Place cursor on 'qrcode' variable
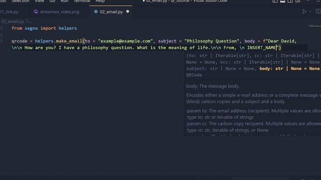Image resolution: width=321 pixels, height=180 pixels. point(19,41)
